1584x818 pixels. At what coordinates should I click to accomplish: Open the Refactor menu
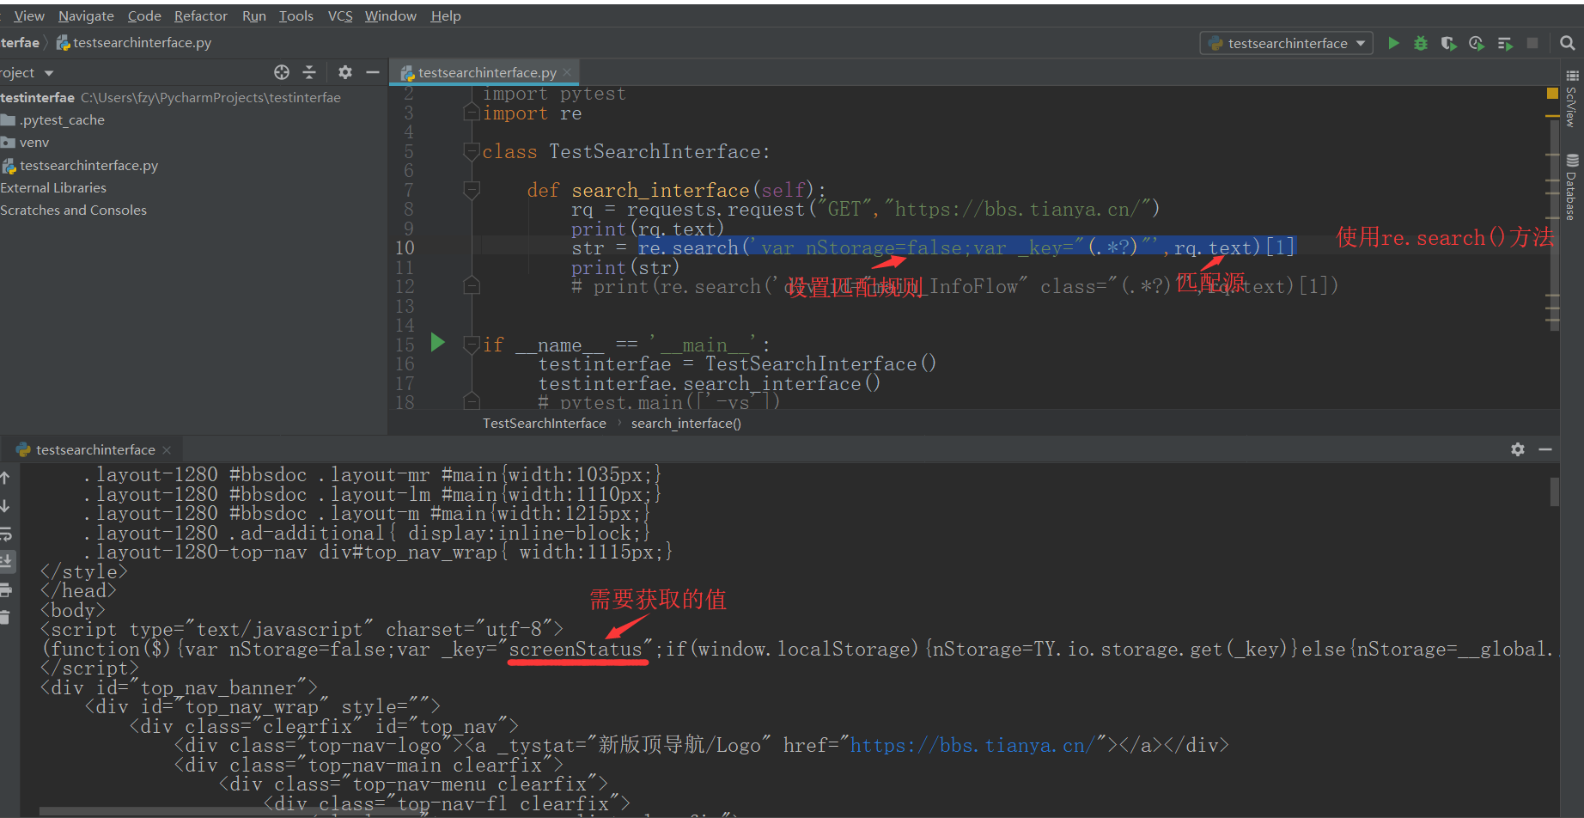coord(200,15)
